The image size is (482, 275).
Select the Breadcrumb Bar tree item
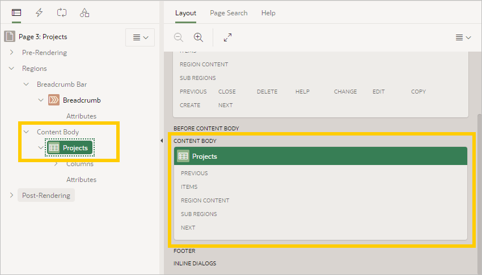tap(62, 84)
